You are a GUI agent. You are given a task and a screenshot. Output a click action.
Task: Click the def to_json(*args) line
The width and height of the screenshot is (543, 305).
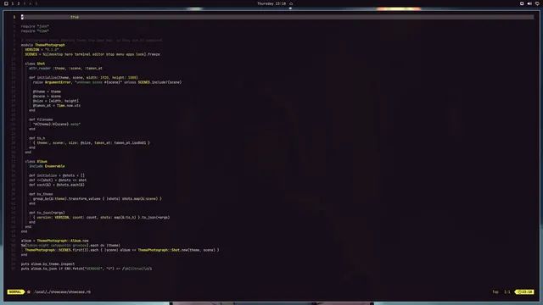47,213
